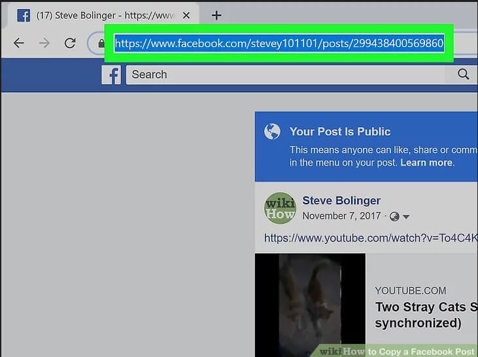The image size is (478, 357).
Task: Click the public audience globe icon on the post
Action: coord(394,217)
